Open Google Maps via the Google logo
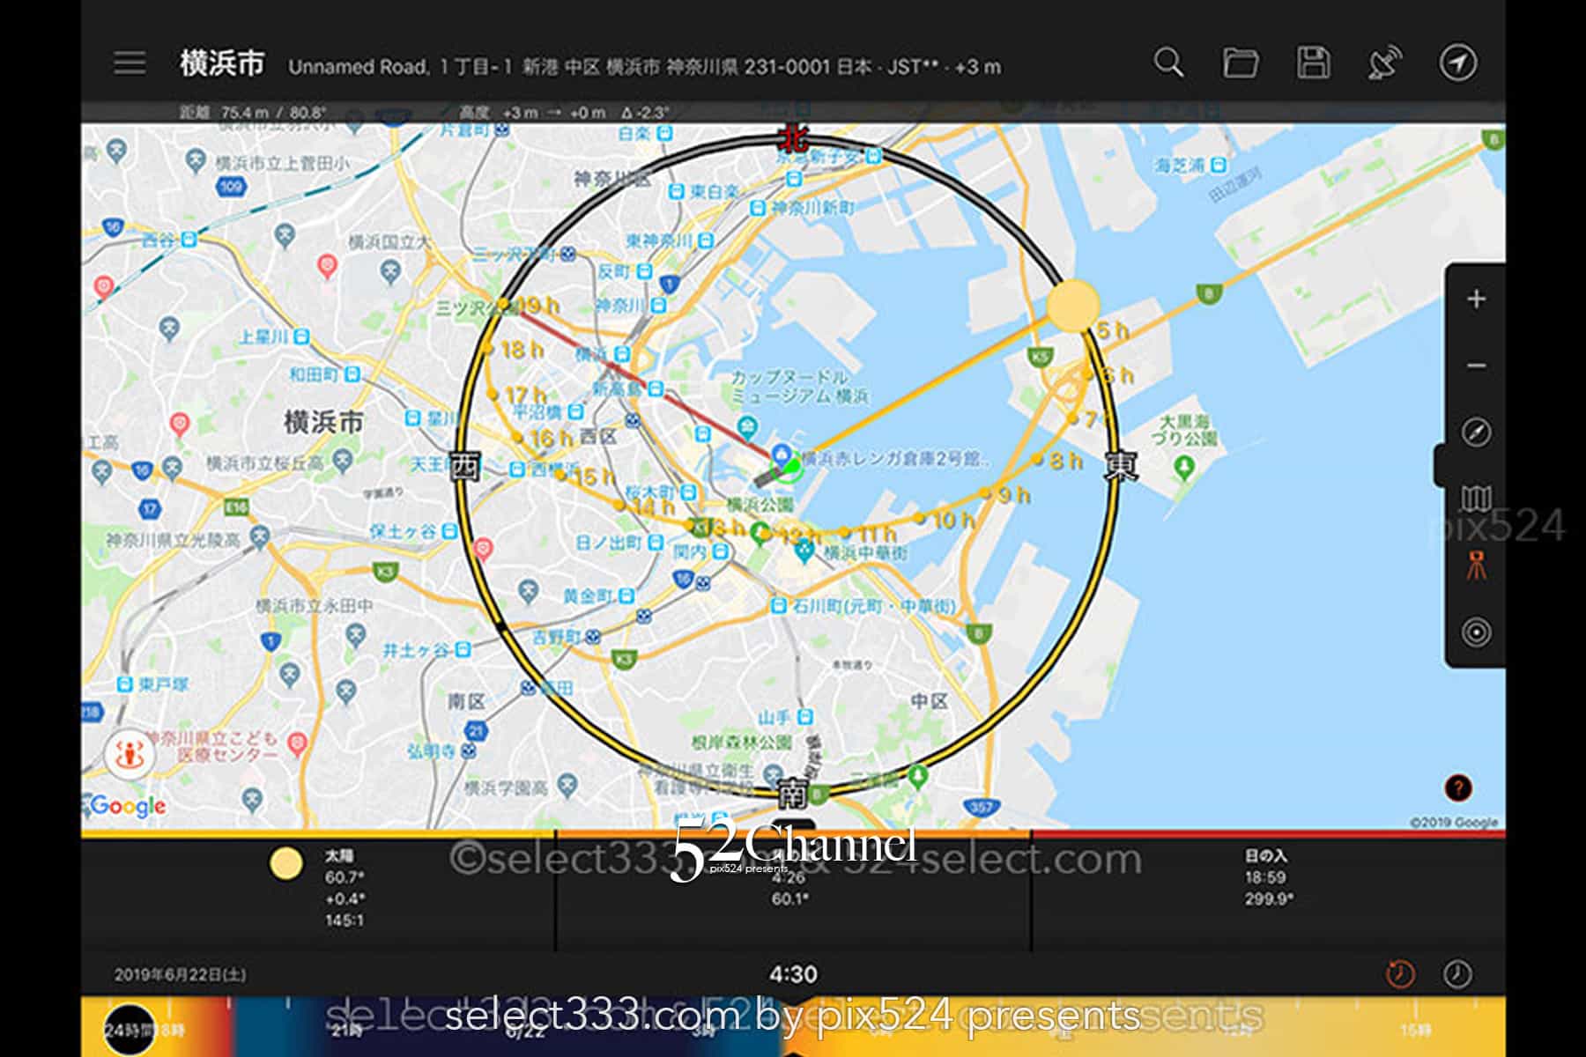The image size is (1586, 1057). coord(127,804)
